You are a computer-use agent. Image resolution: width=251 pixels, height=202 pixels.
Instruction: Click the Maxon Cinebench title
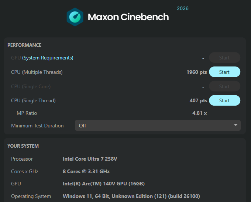[128, 17]
